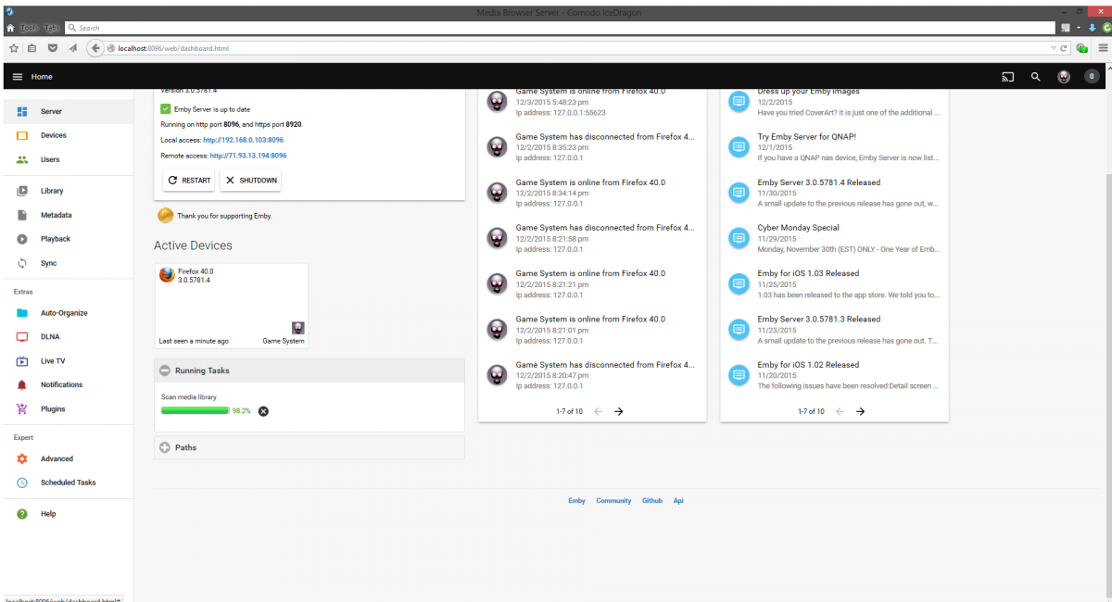Open address bar history dropdown arrow
1112x602 pixels.
[1053, 48]
